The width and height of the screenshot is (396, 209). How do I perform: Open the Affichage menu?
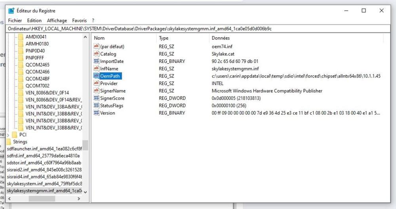point(57,21)
